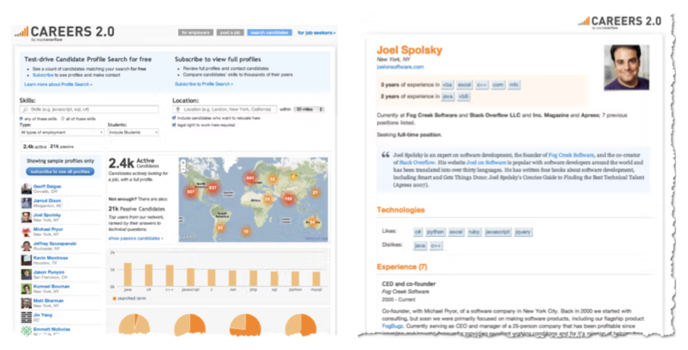Click the 507 cluster marker on the map
The width and height of the screenshot is (688, 350).
click(x=191, y=192)
